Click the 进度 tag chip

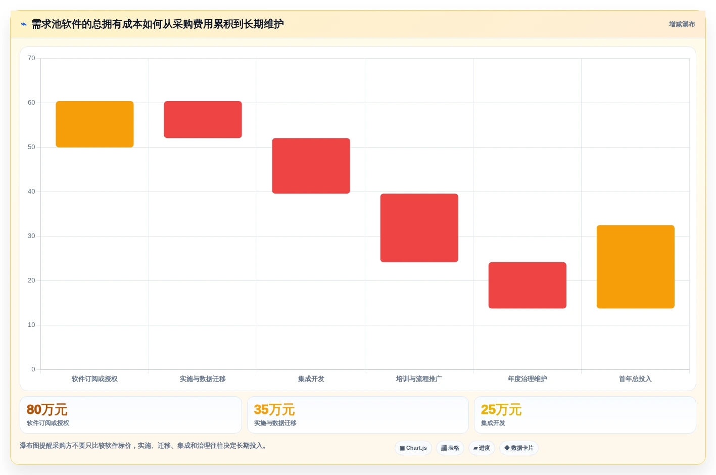click(x=482, y=448)
